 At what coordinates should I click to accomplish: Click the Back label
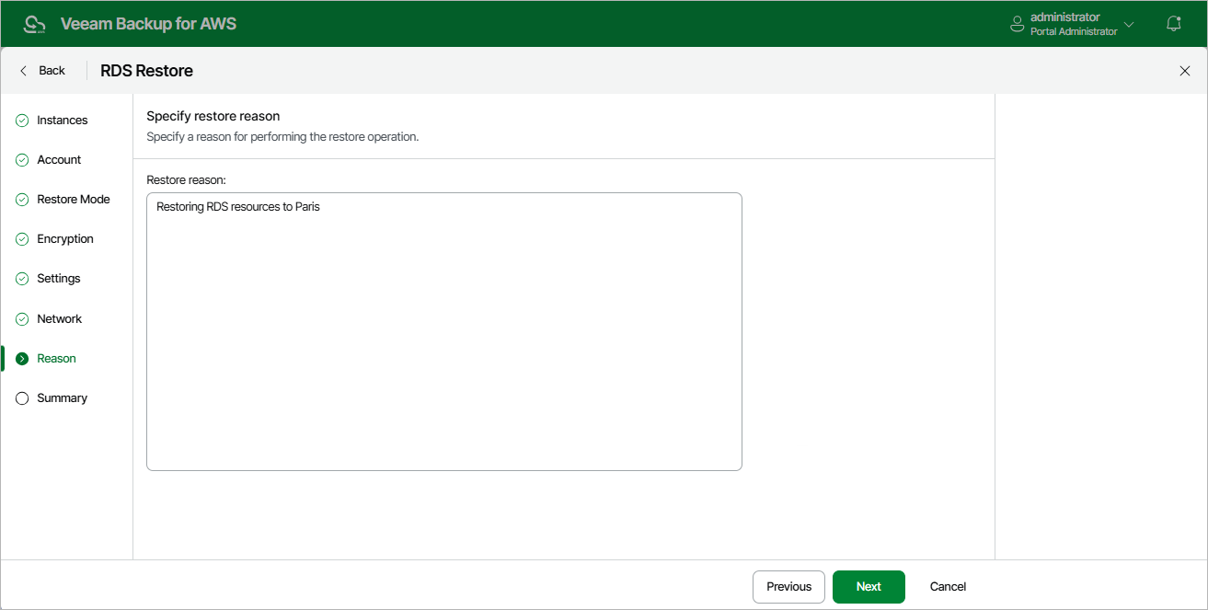pos(52,71)
